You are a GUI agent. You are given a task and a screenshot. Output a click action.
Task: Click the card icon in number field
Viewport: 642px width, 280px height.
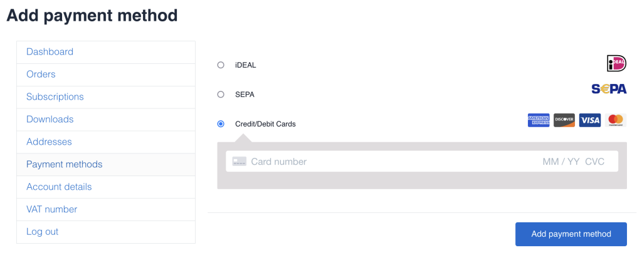tap(239, 162)
